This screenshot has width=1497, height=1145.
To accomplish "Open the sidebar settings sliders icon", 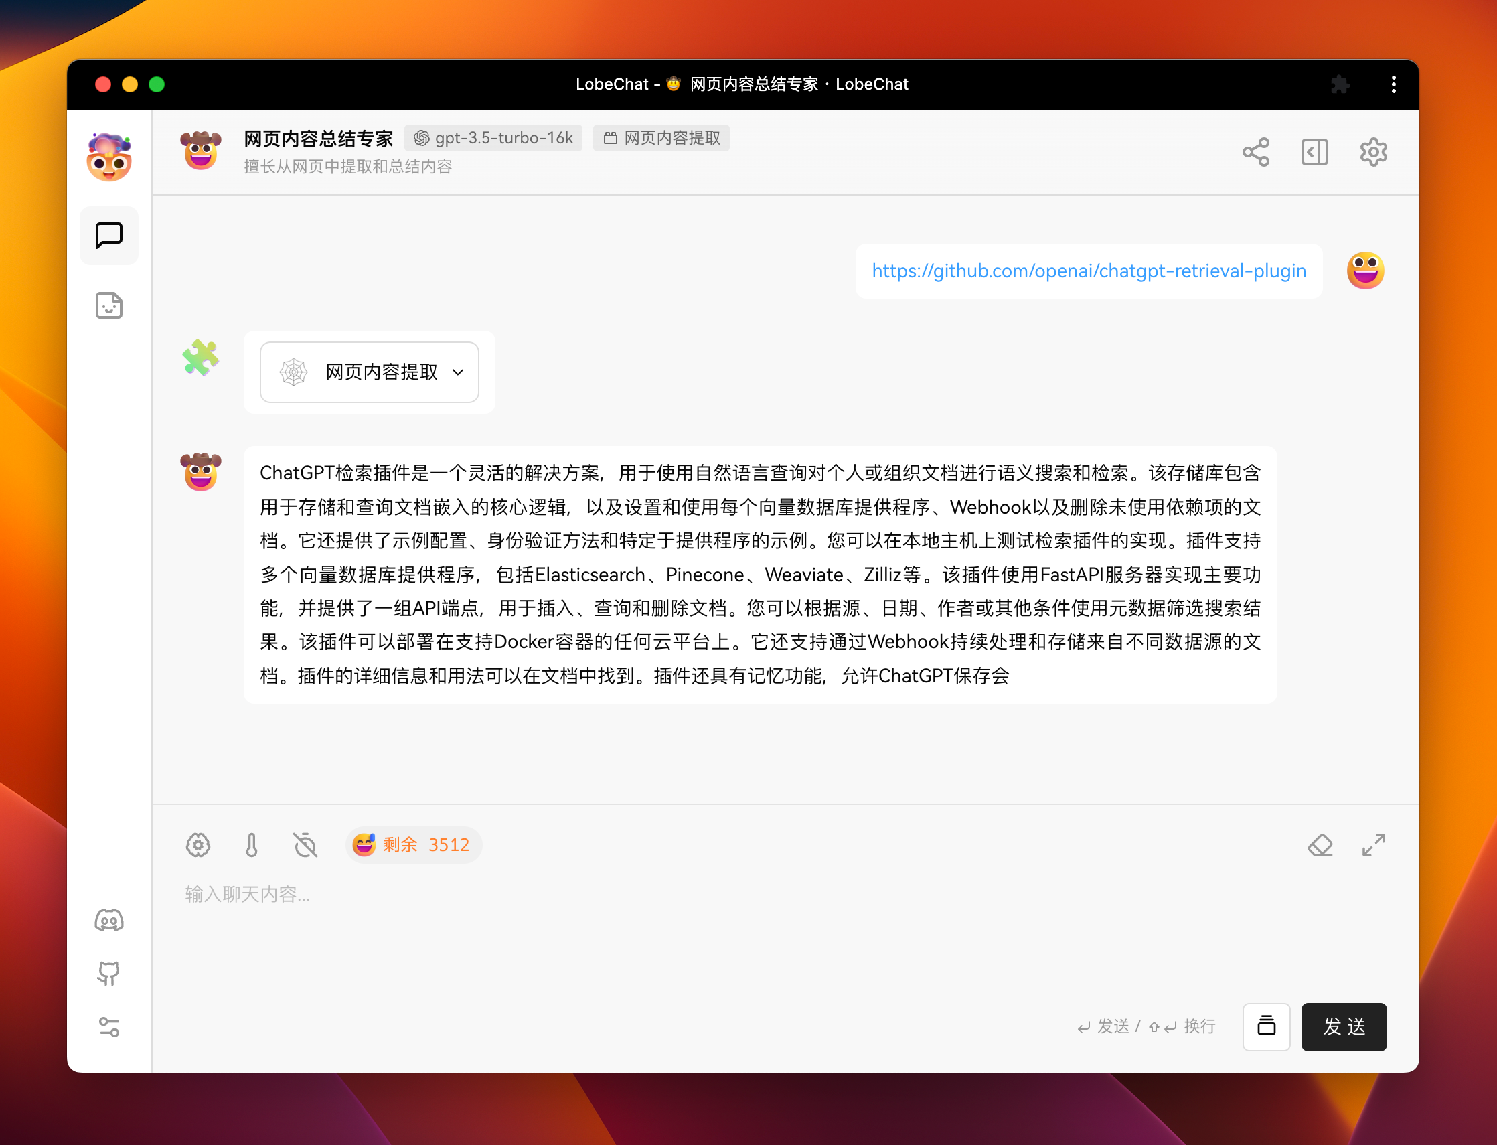I will pyautogui.click(x=109, y=1026).
